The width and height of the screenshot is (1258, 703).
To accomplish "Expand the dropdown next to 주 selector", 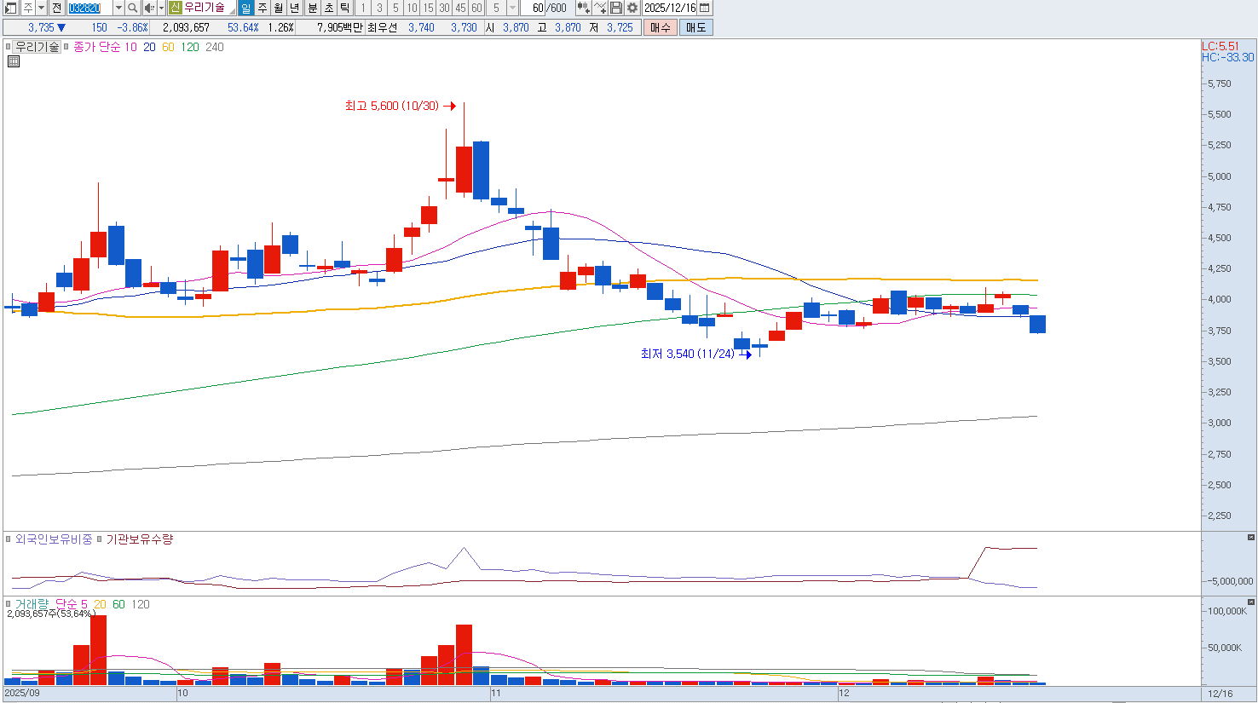I will point(41,8).
